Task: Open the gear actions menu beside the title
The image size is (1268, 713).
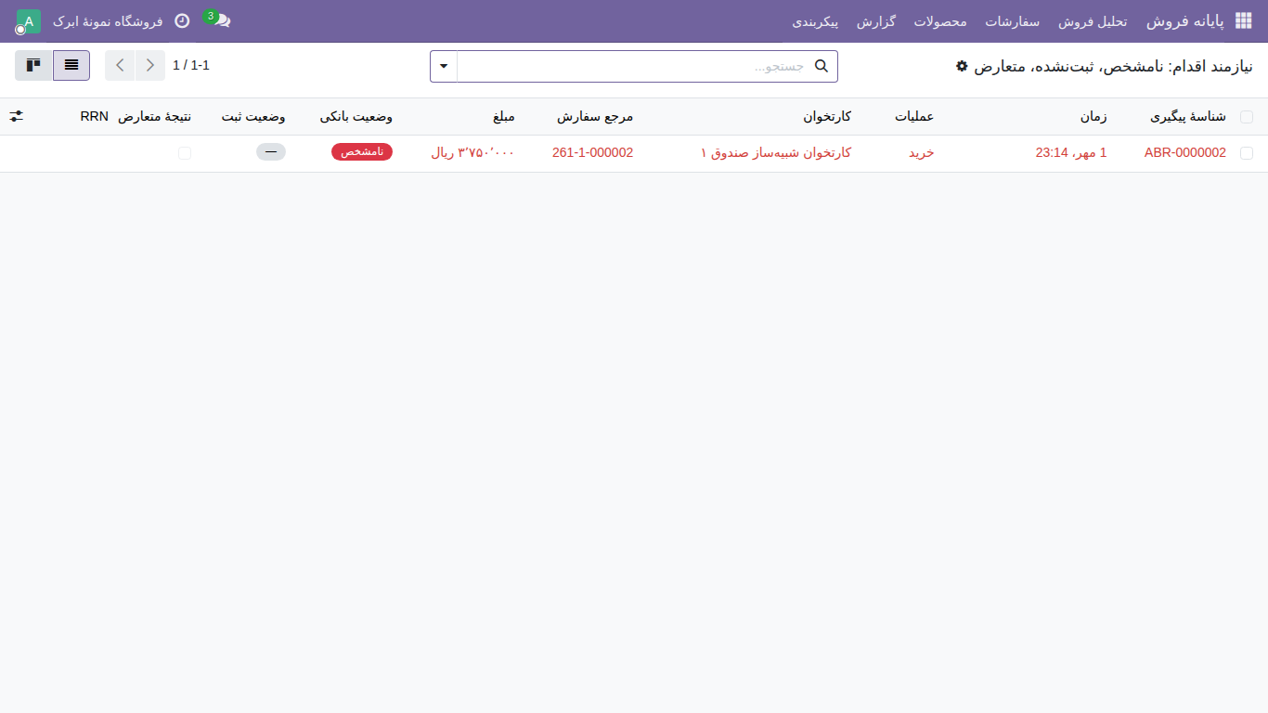Action: (x=962, y=66)
